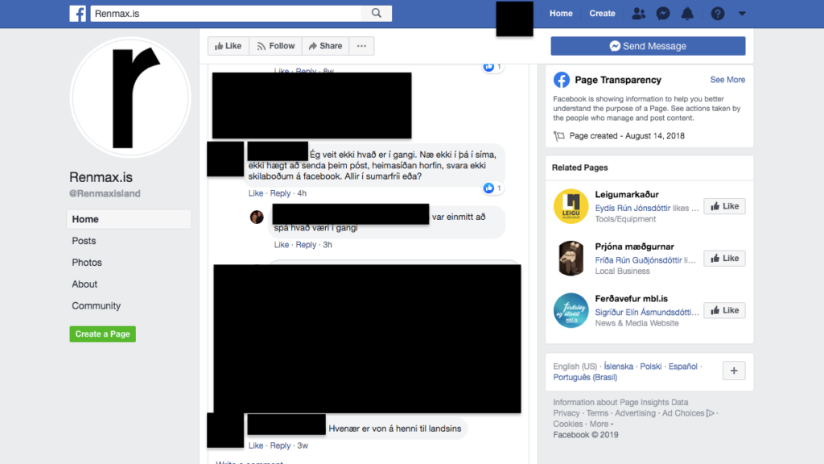
Task: Like the Leigumarkaður related page
Action: [x=724, y=206]
